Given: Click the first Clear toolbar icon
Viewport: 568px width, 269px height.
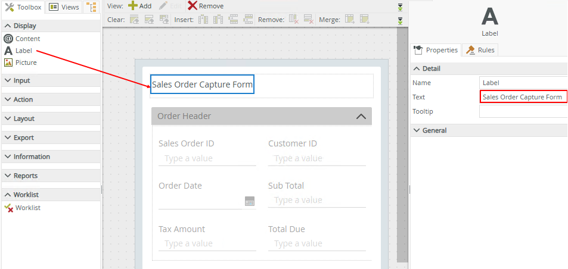Looking at the screenshot, I should tap(135, 20).
